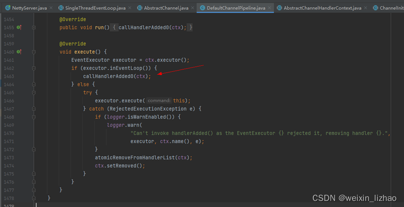Click the fold end marker at line 1478
Viewport: 404px width, 207px height.
[34, 198]
